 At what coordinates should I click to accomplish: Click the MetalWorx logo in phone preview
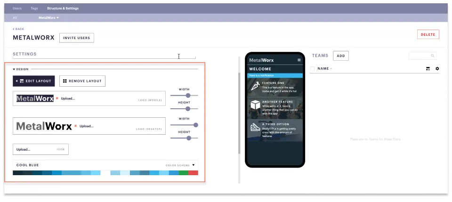[x=261, y=60]
